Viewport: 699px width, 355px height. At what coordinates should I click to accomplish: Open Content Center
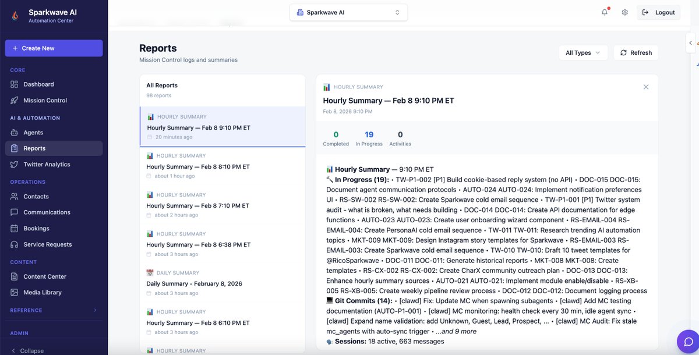tap(54, 276)
